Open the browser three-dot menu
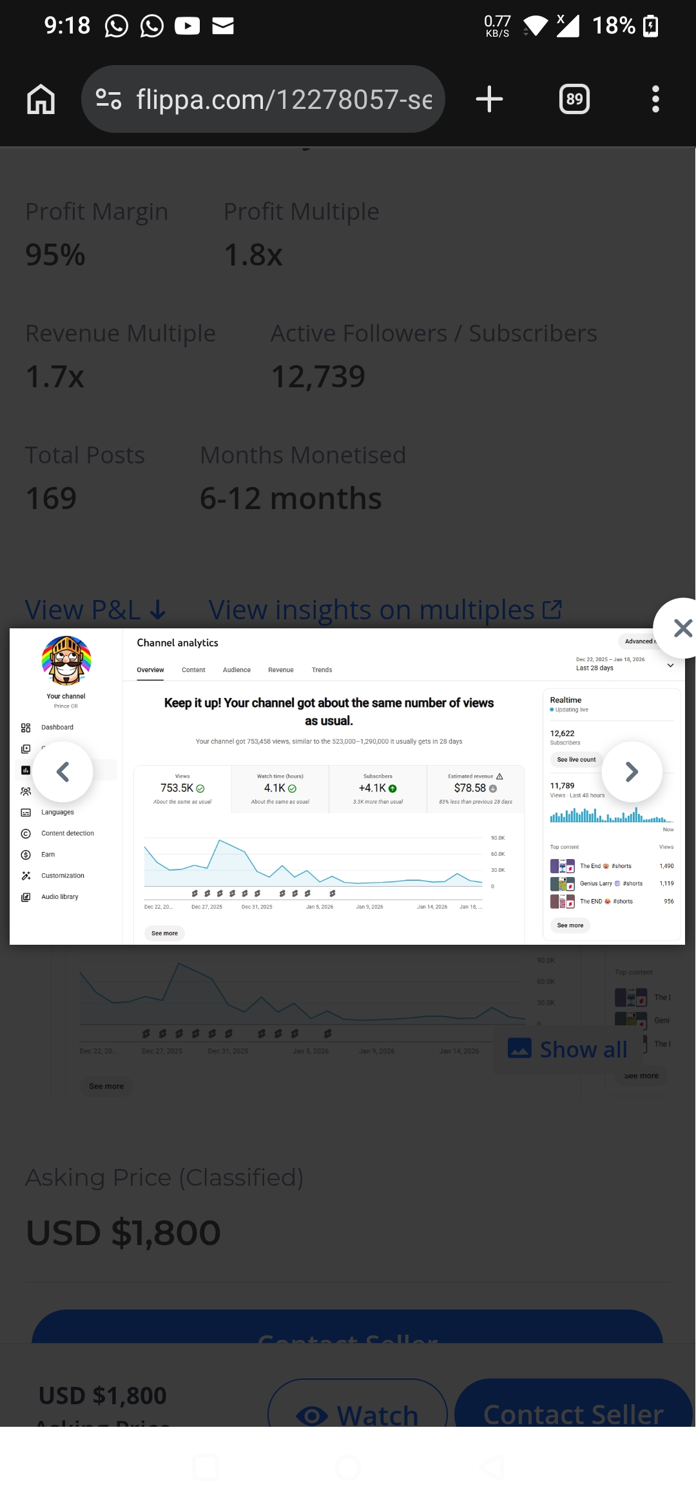Image resolution: width=696 pixels, height=1508 pixels. (655, 99)
